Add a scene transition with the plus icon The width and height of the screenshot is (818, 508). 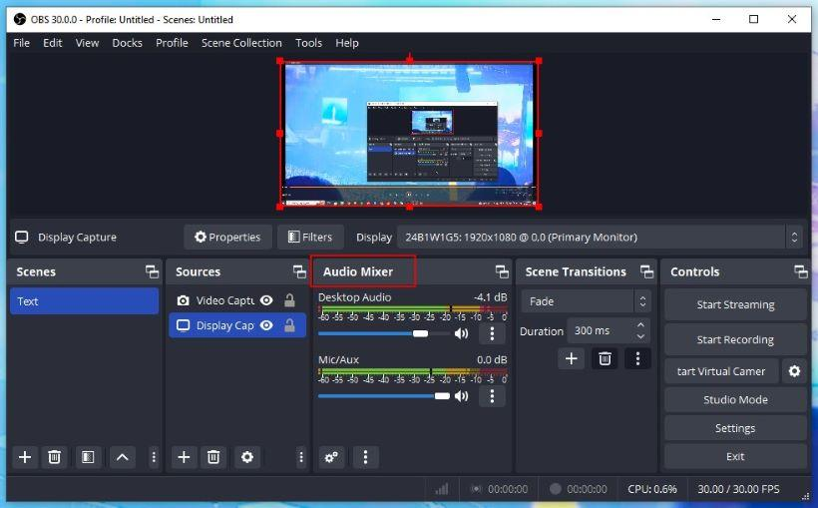[x=572, y=358]
